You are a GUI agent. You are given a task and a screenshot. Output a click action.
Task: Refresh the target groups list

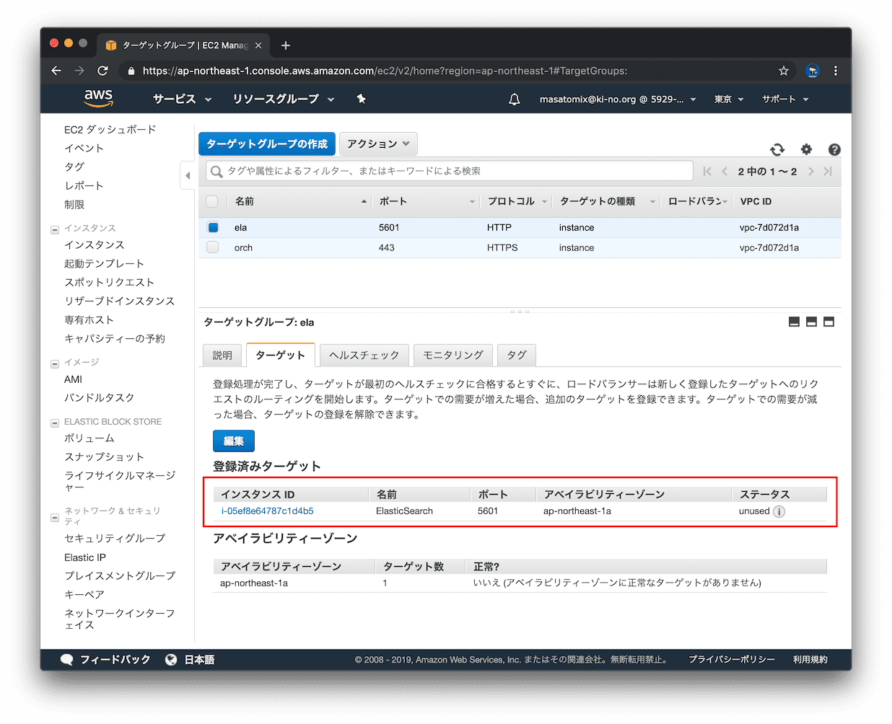777,149
